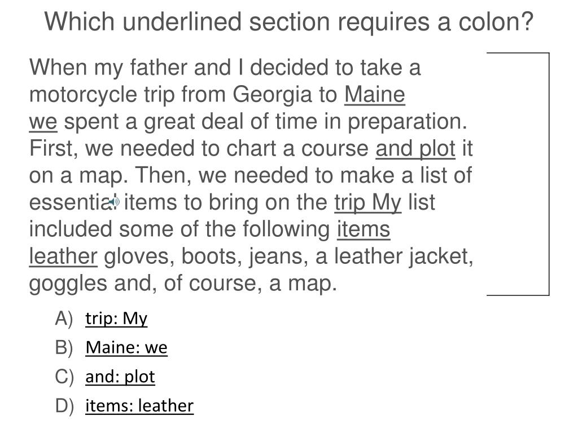578x433 pixels.
Task: Select answer B) Maine: we
Action: point(126,347)
